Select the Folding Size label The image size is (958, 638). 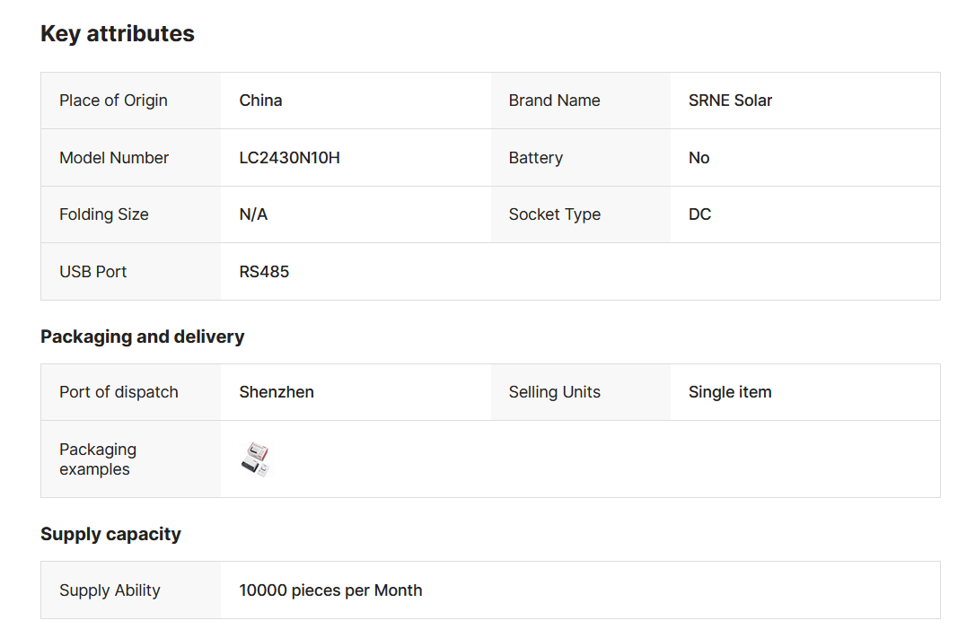[104, 214]
